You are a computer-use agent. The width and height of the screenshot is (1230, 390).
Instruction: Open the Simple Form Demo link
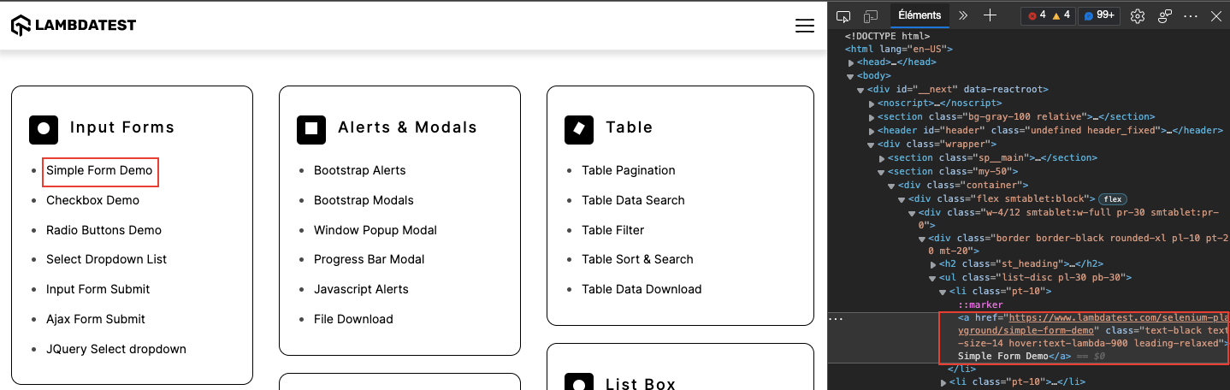pyautogui.click(x=99, y=170)
